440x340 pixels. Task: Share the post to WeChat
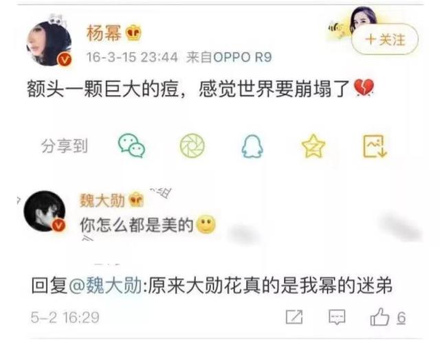click(131, 146)
